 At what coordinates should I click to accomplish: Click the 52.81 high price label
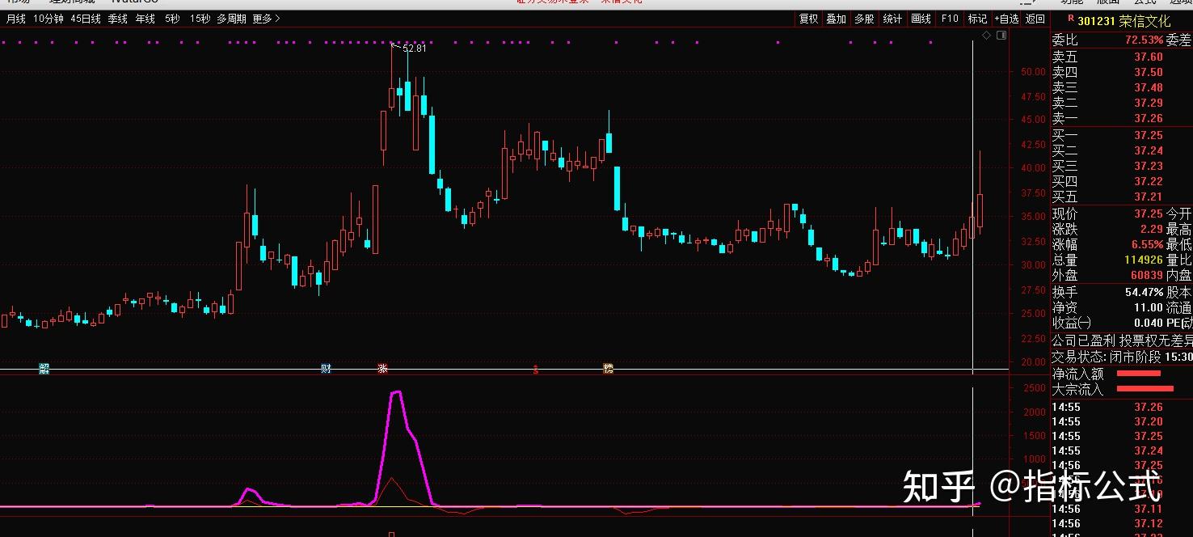(414, 49)
